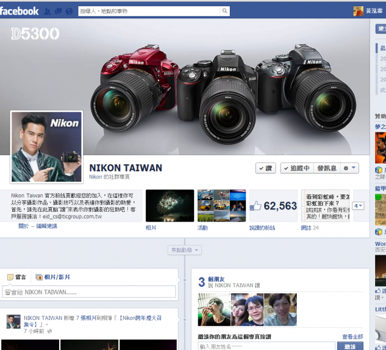Select the 留言 post tab
The image size is (386, 350).
pos(17,277)
